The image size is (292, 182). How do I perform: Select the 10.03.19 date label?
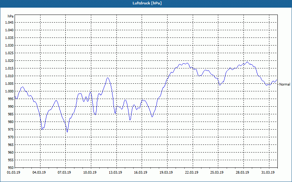90,173
